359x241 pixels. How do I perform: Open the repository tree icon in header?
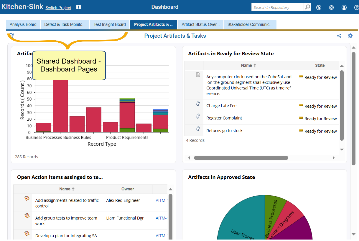319,8
